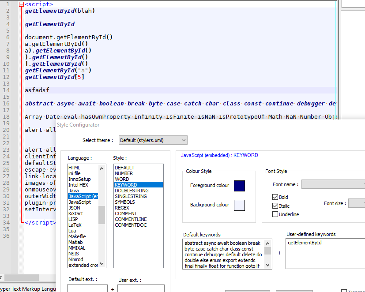Place cursor on asfadsf in line 14
Screen dimensions: 365x292
pos(37,90)
